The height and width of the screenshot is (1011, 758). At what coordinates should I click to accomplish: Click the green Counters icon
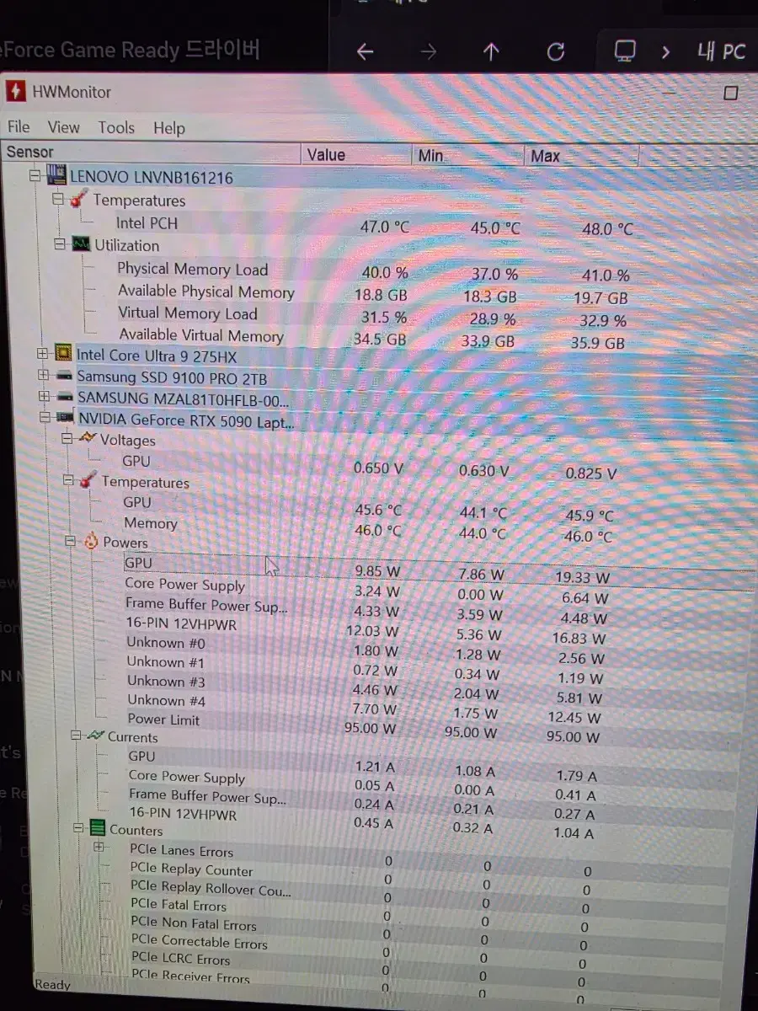coord(98,829)
